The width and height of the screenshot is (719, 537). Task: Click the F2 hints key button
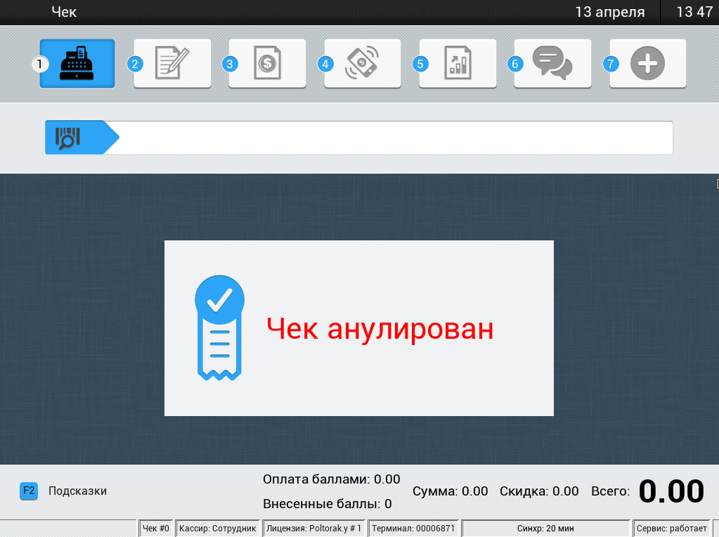[x=28, y=491]
